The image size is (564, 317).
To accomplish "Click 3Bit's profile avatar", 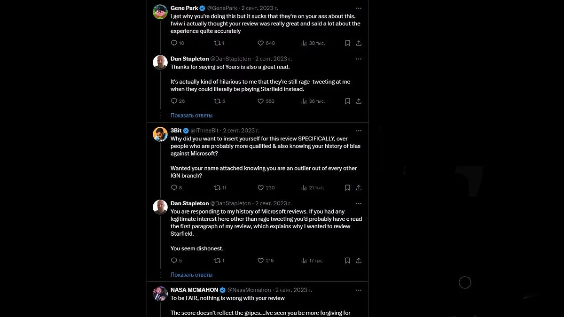I will tap(160, 134).
